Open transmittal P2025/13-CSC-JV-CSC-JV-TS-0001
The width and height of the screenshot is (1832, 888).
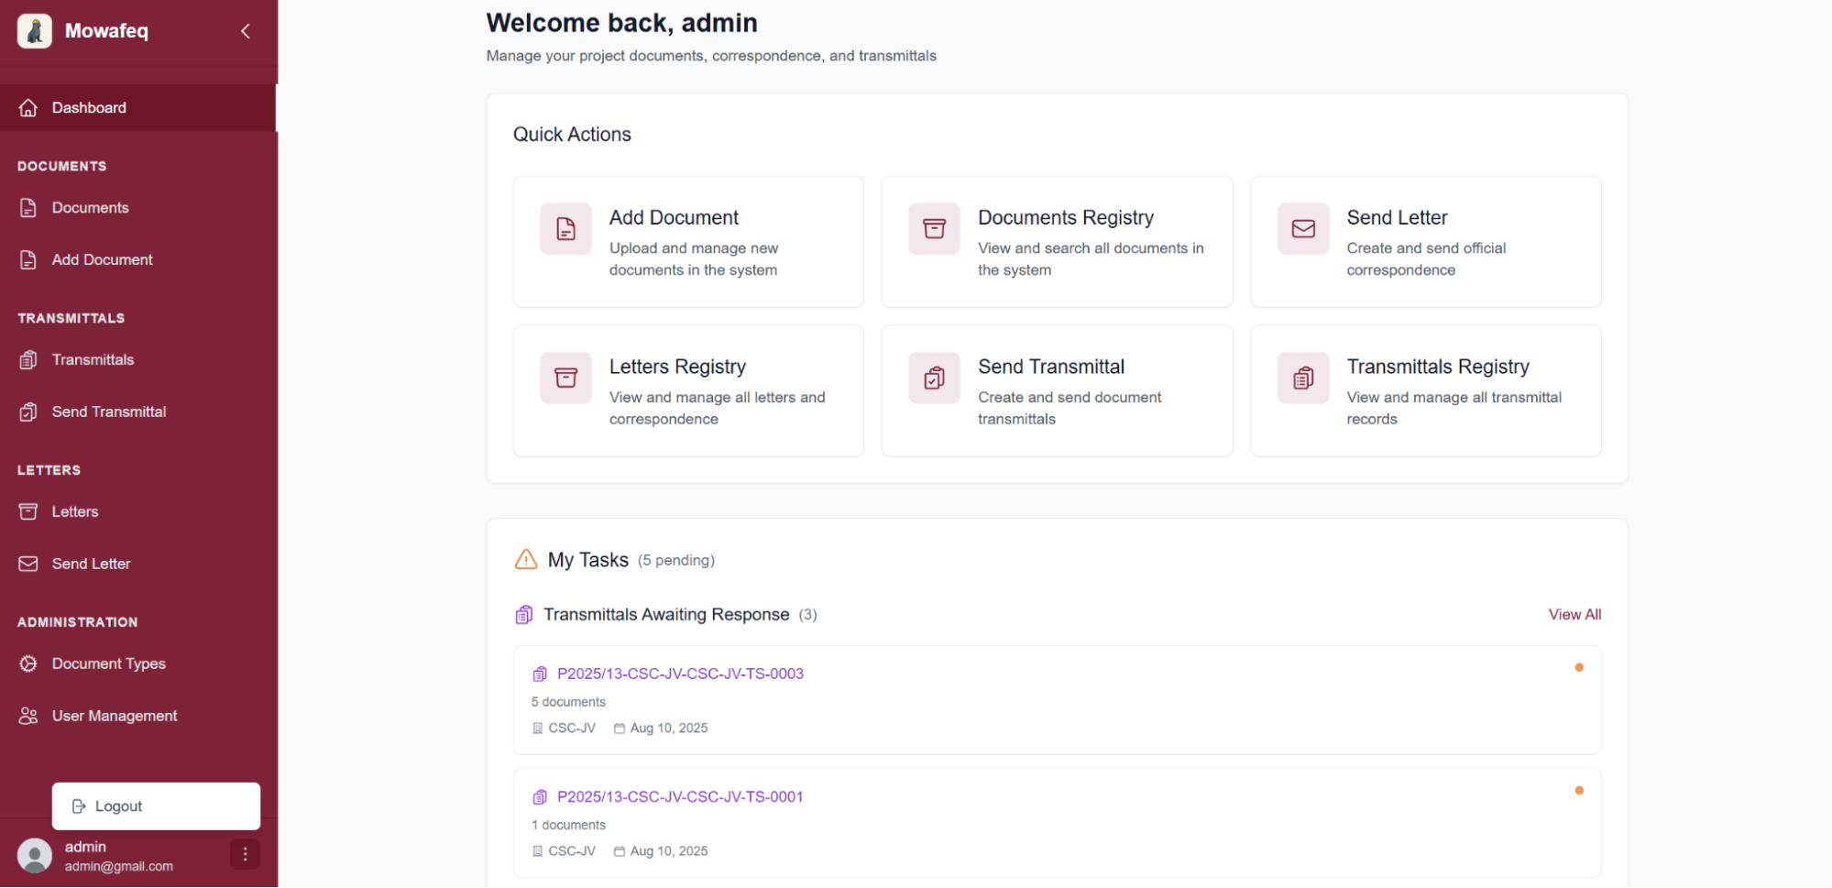point(679,797)
